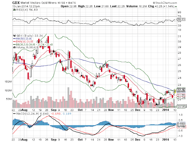This screenshot has width=187, height=142.
Task: Click the High 22.26 value in header
Action: [x=85, y=6]
